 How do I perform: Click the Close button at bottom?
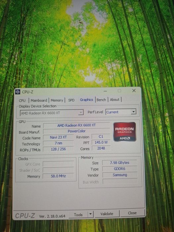tap(132, 213)
